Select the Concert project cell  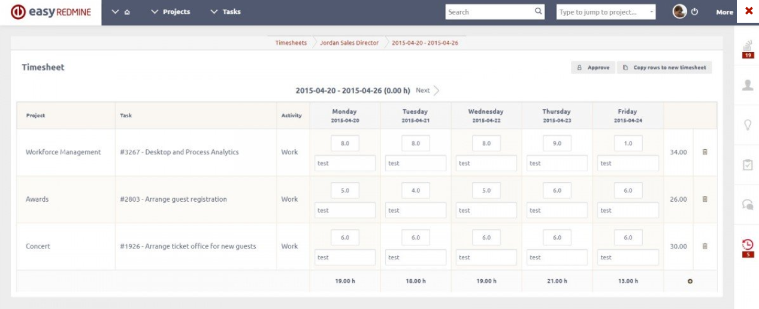pyautogui.click(x=66, y=246)
